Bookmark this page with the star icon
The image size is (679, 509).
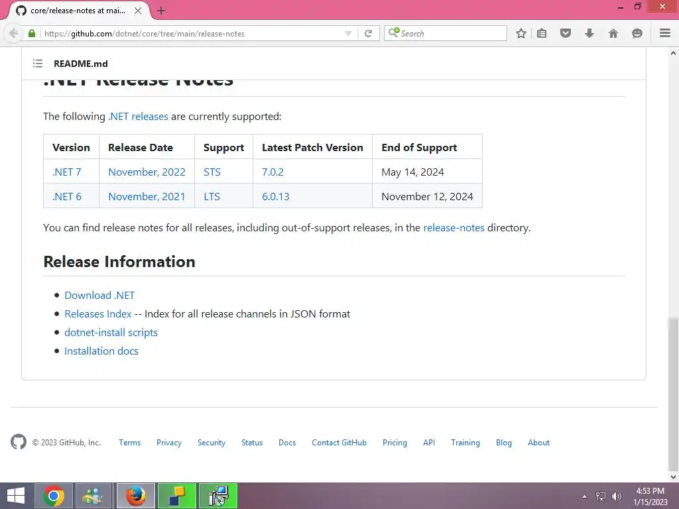(521, 33)
